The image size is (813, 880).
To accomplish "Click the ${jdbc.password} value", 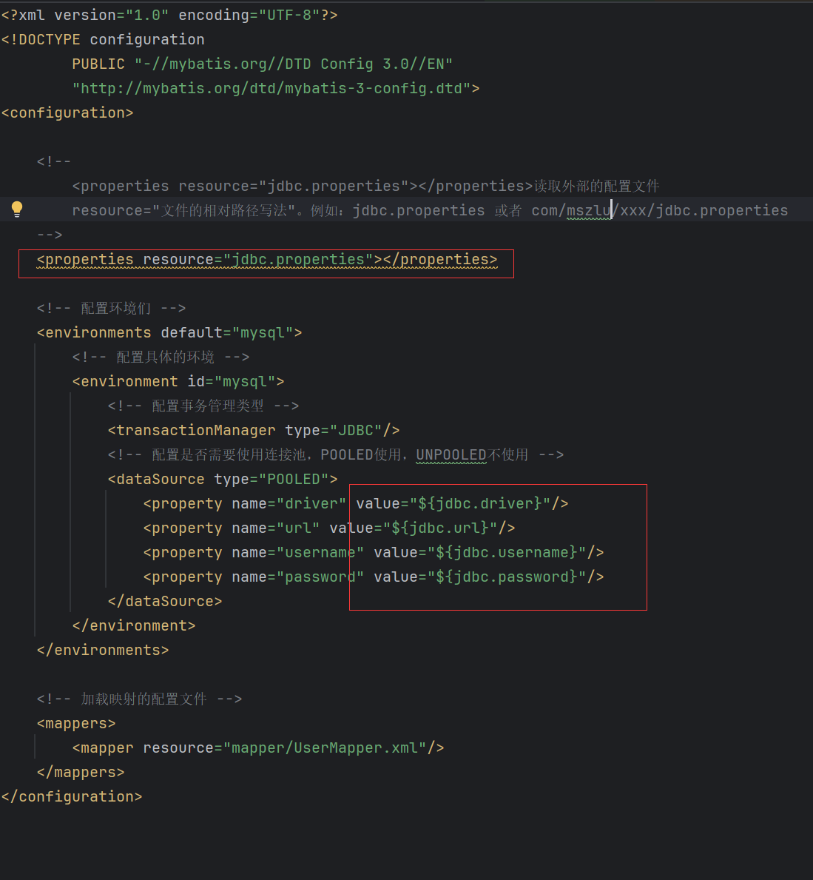I will (x=507, y=577).
